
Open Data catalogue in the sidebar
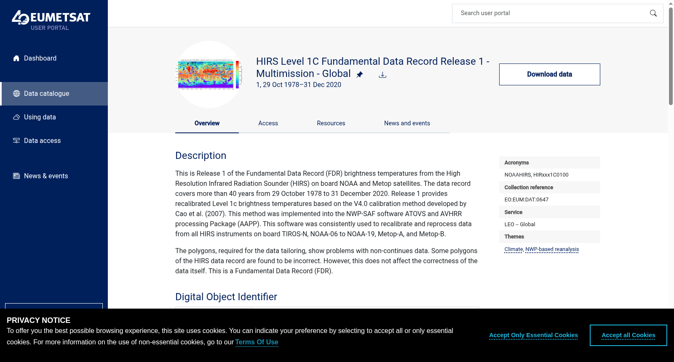tap(54, 94)
